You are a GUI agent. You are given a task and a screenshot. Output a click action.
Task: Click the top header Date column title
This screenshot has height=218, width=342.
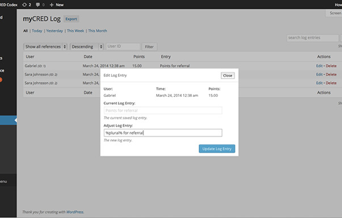point(88,56)
